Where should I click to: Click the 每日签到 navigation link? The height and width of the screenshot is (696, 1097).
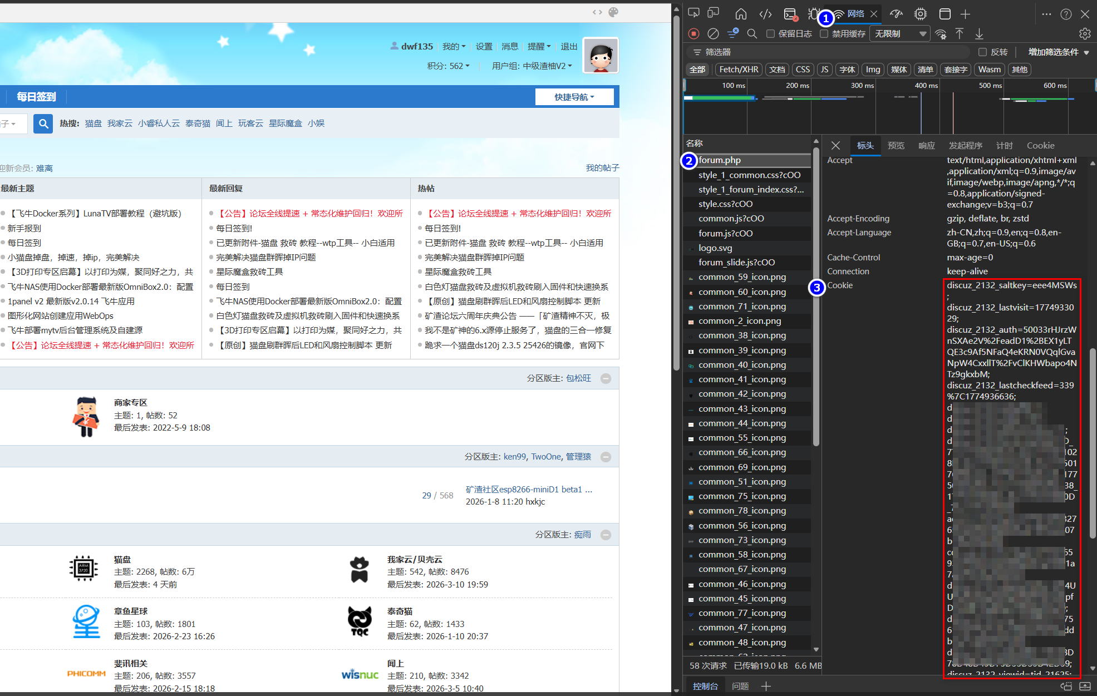36,97
